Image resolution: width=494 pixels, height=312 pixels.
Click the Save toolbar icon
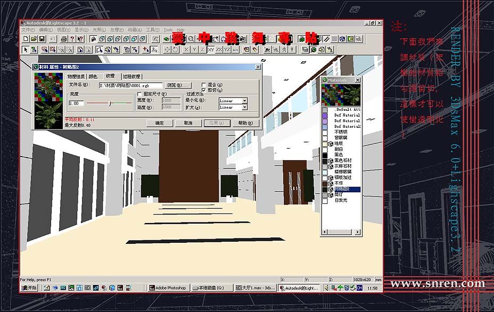pos(41,39)
